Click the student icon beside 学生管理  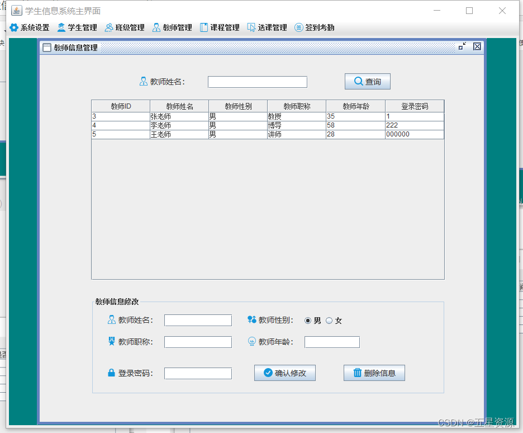click(x=61, y=27)
